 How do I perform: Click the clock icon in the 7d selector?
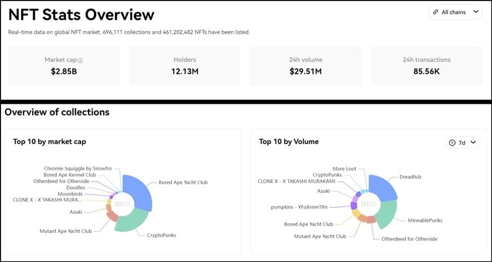(452, 143)
